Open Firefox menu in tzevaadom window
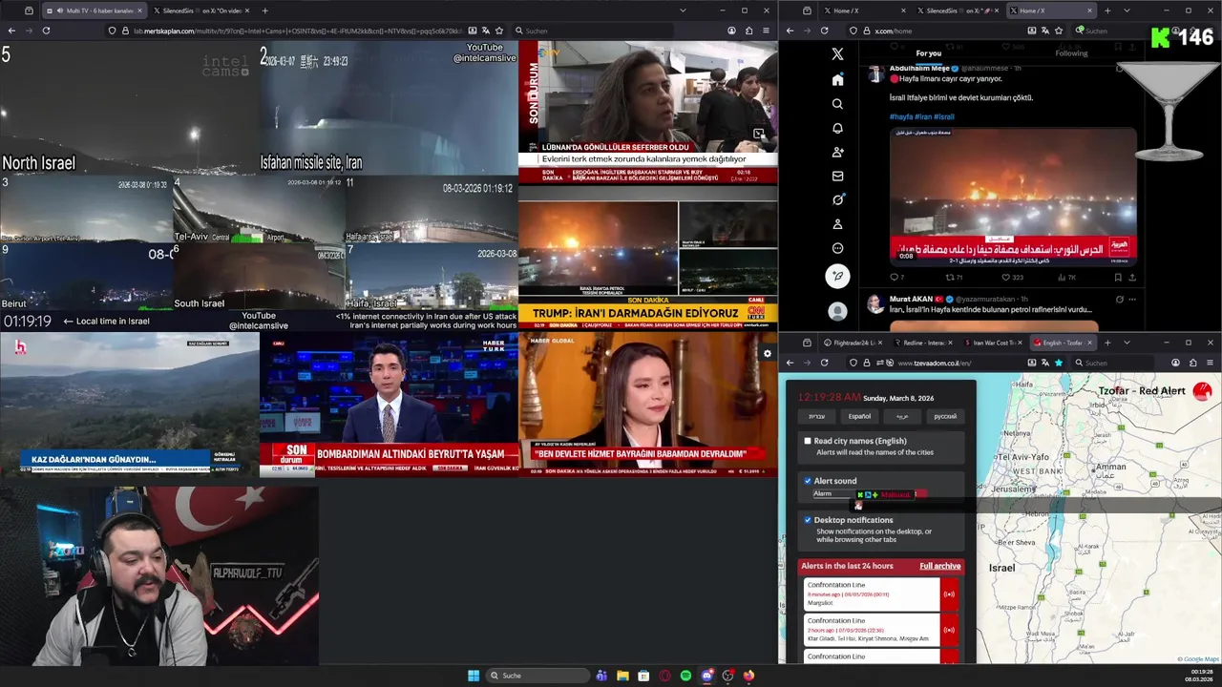 1210,363
